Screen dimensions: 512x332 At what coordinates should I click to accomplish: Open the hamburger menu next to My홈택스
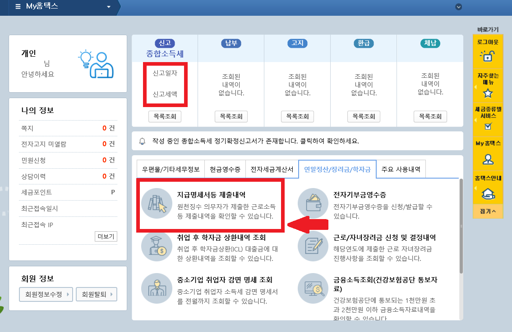click(18, 6)
